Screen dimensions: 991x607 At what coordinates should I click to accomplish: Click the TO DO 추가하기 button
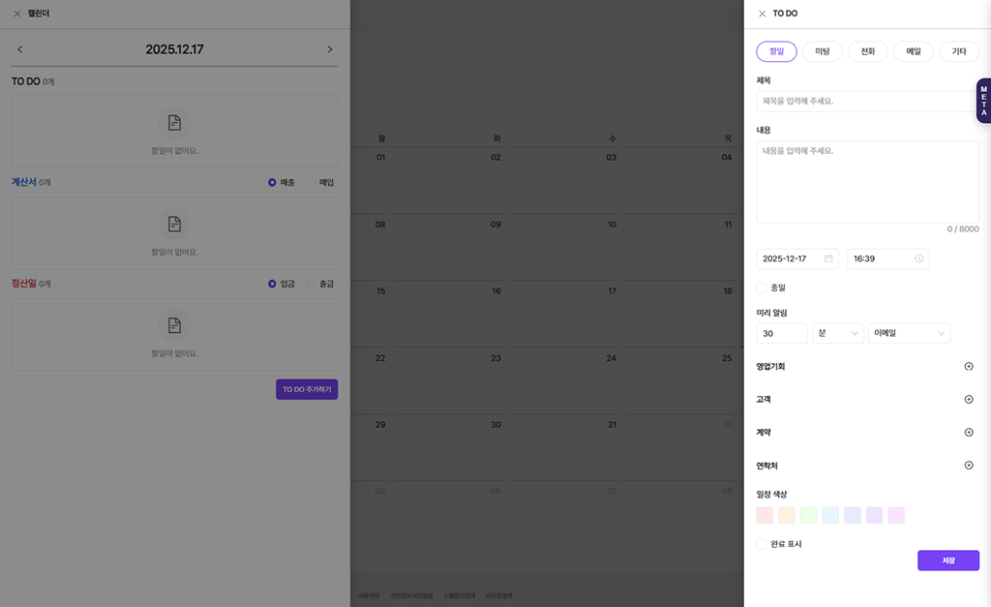click(x=307, y=389)
